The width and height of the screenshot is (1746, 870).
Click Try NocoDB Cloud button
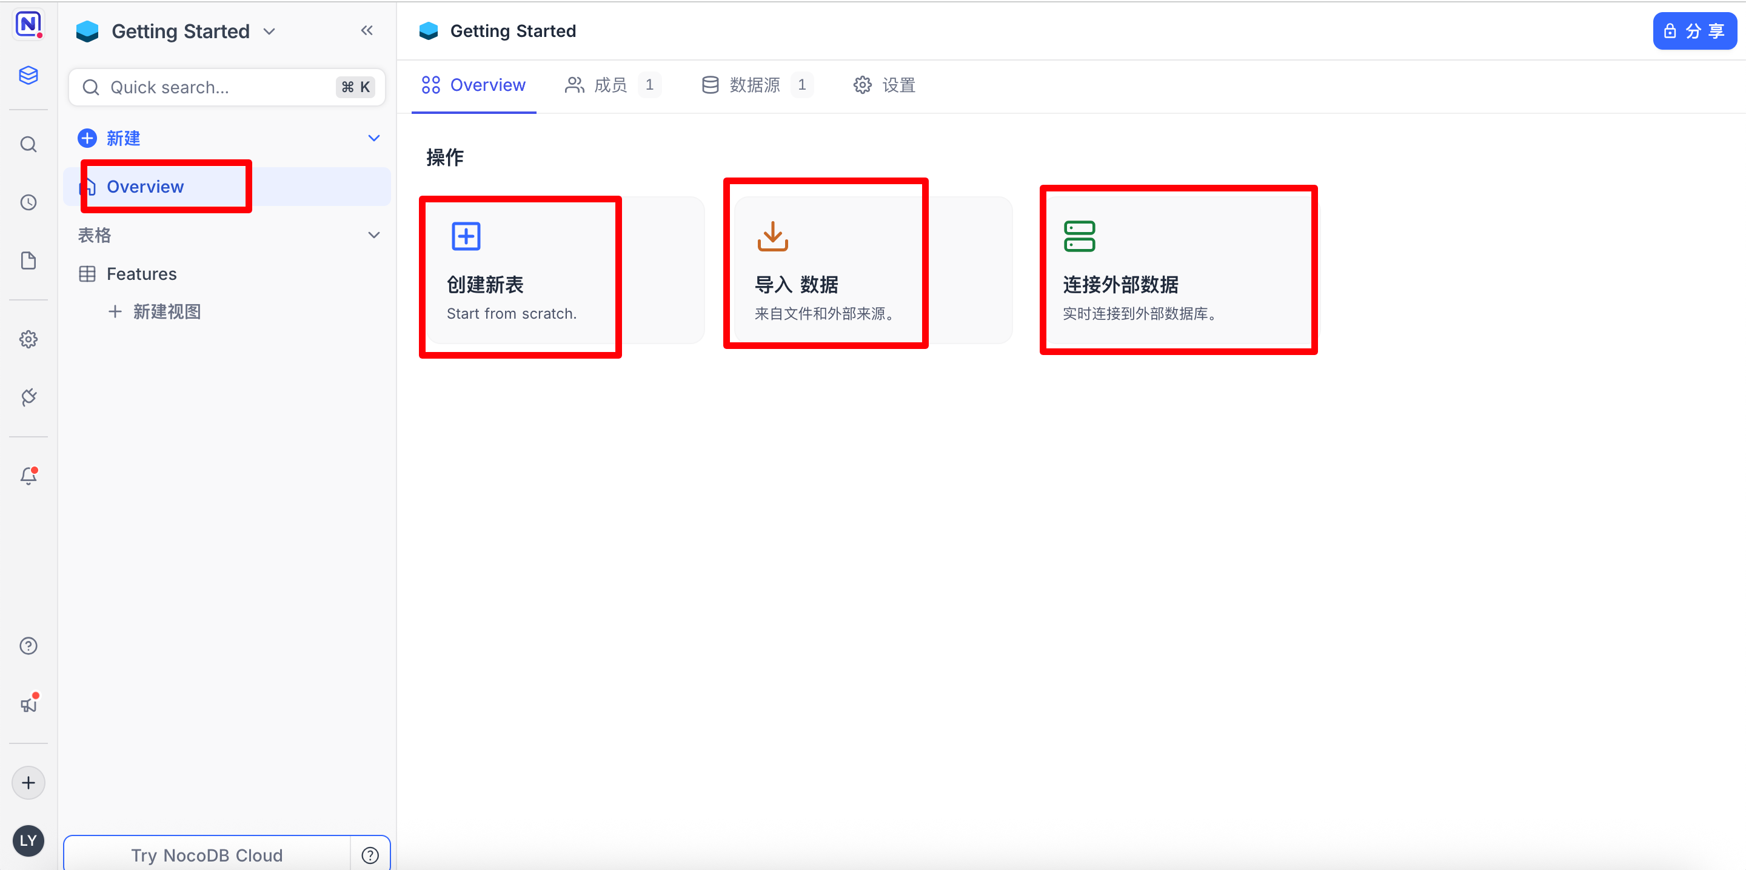[207, 854]
